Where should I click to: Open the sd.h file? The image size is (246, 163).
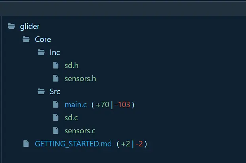[71, 65]
